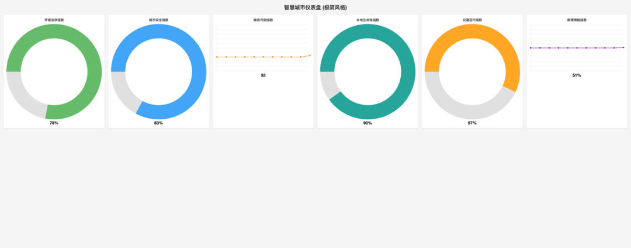This screenshot has height=248, width=631.
Task: Select the 78% value label
Action: (x=54, y=123)
